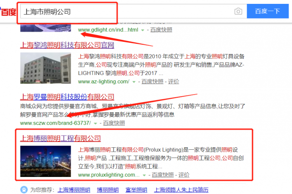Expand the dropdown arrow after www.az-lighting.com URL
This screenshot has height=194, width=292.
click(134, 82)
